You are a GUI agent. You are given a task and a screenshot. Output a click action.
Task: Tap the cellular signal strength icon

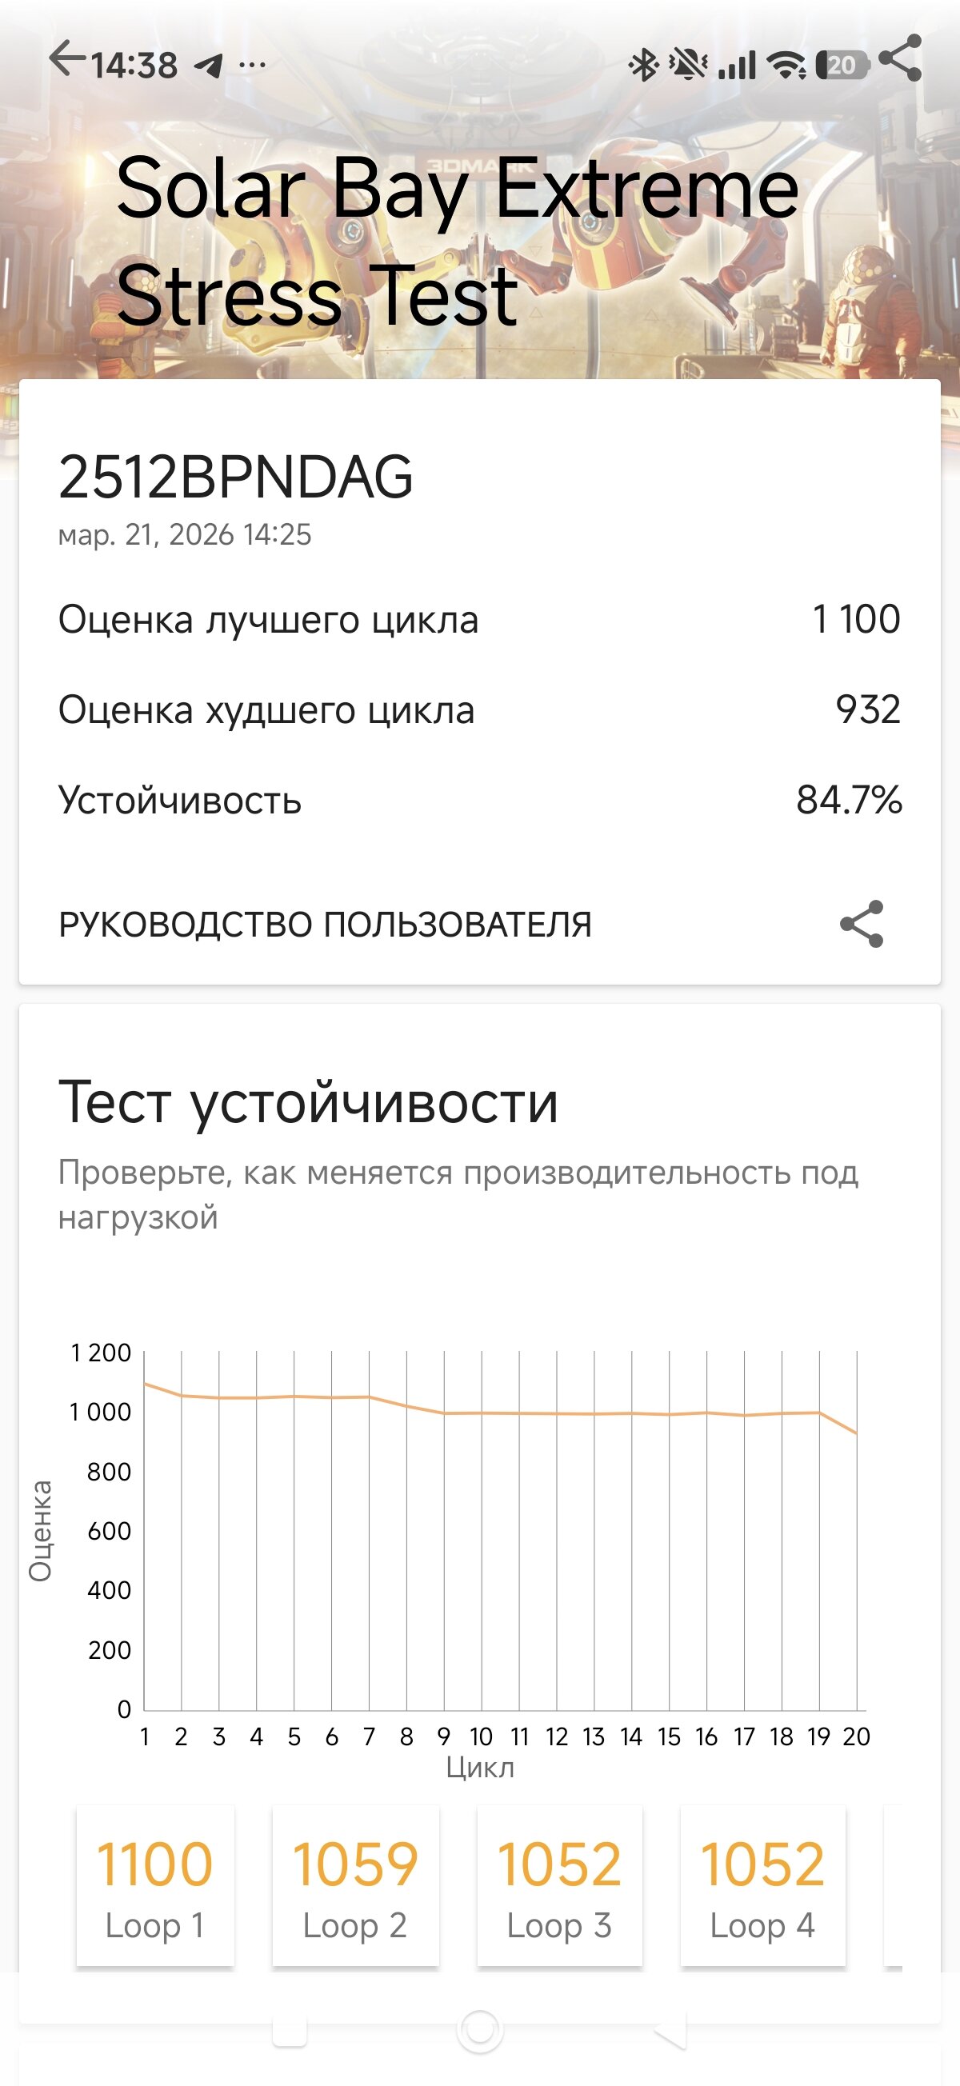click(x=738, y=65)
